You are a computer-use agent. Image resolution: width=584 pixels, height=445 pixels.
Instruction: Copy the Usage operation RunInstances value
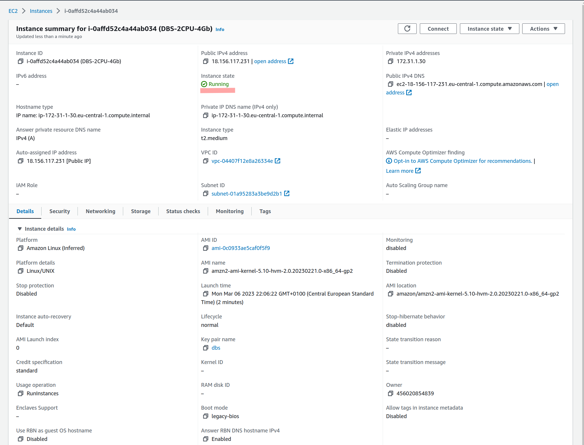20,394
